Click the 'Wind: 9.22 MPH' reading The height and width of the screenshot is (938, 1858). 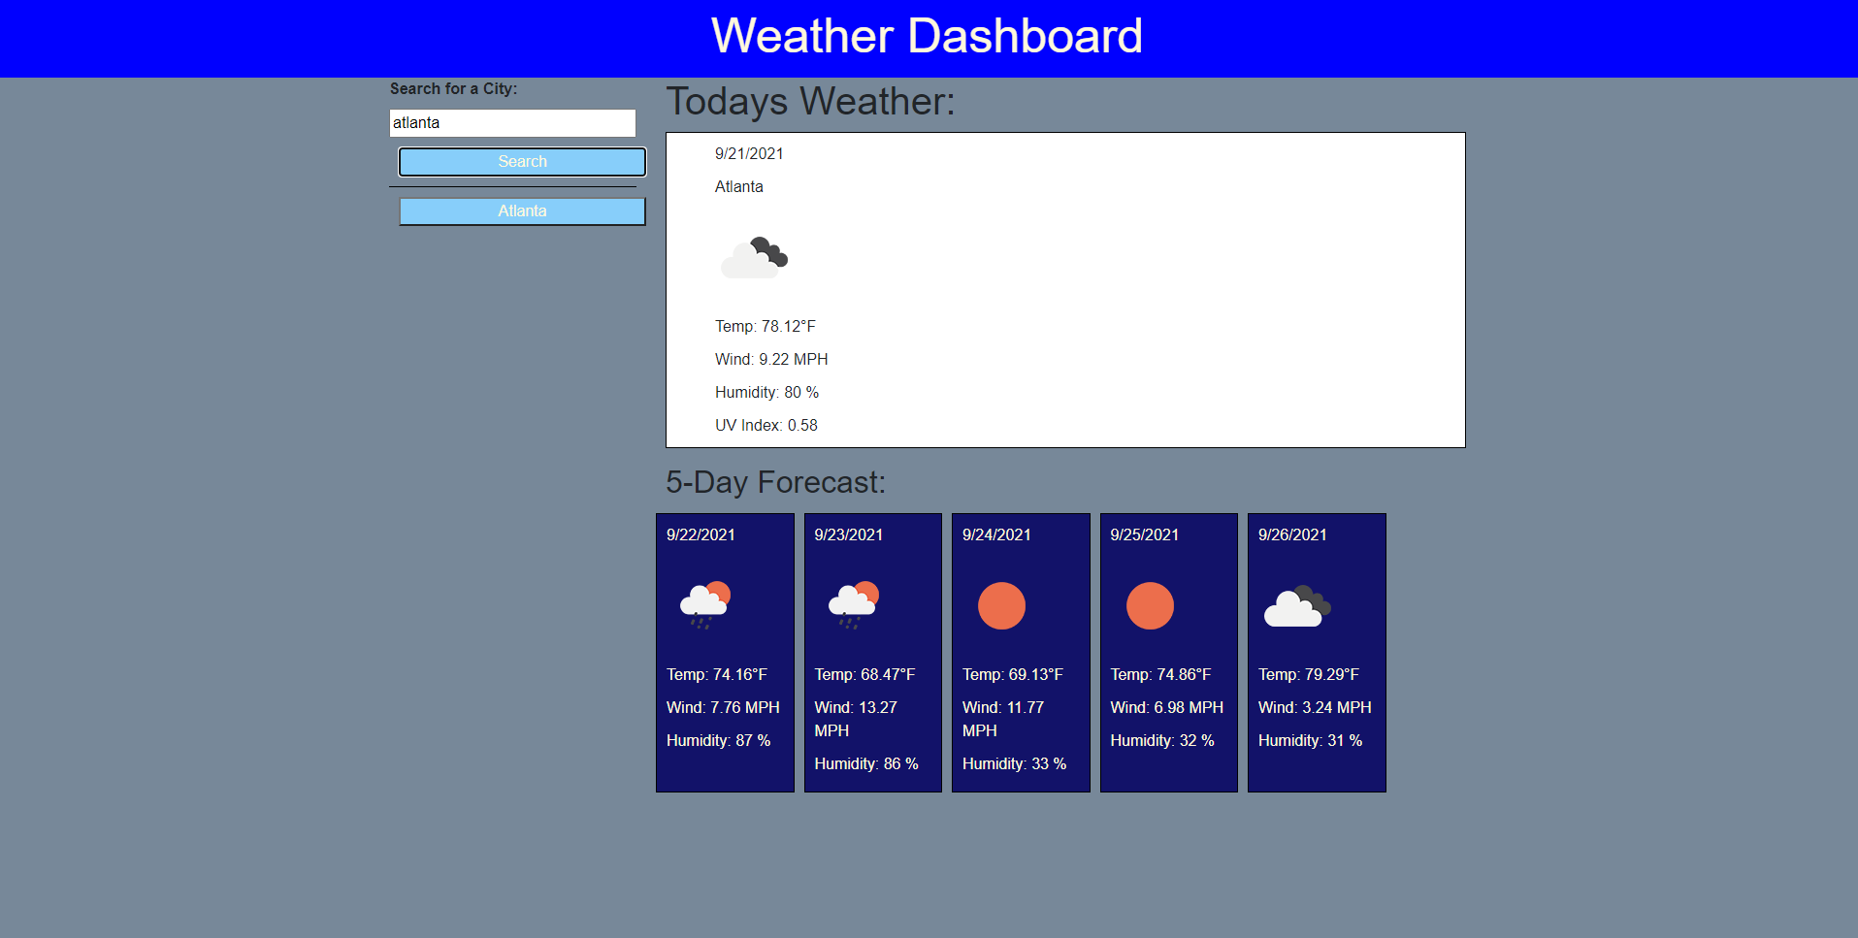click(x=771, y=359)
